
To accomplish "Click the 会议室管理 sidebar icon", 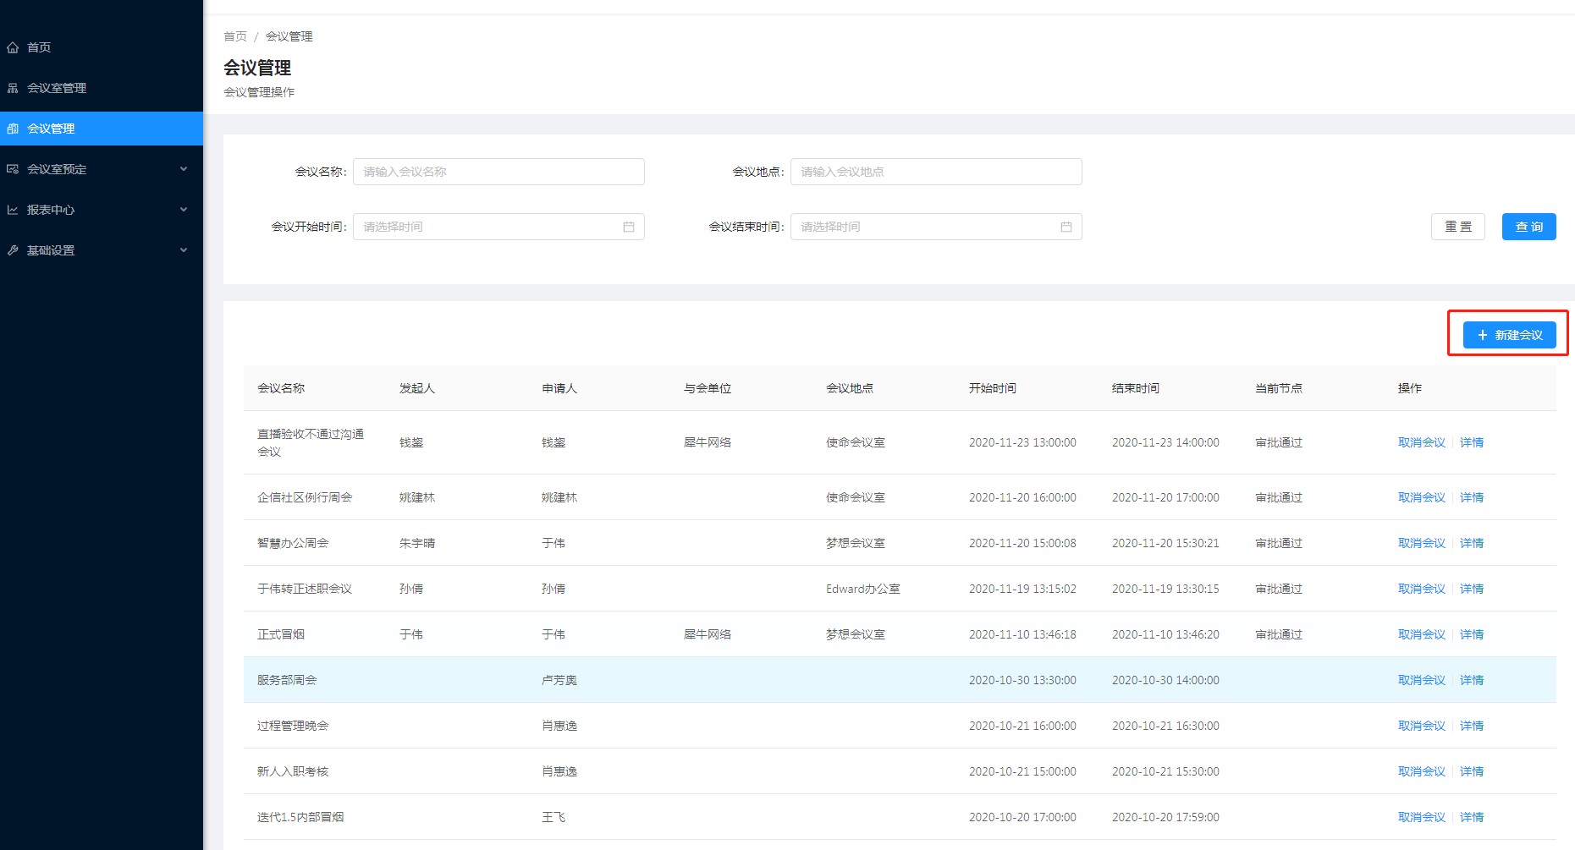I will pos(13,88).
